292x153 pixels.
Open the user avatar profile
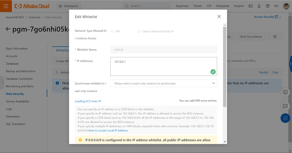pyautogui.click(x=286, y=6)
